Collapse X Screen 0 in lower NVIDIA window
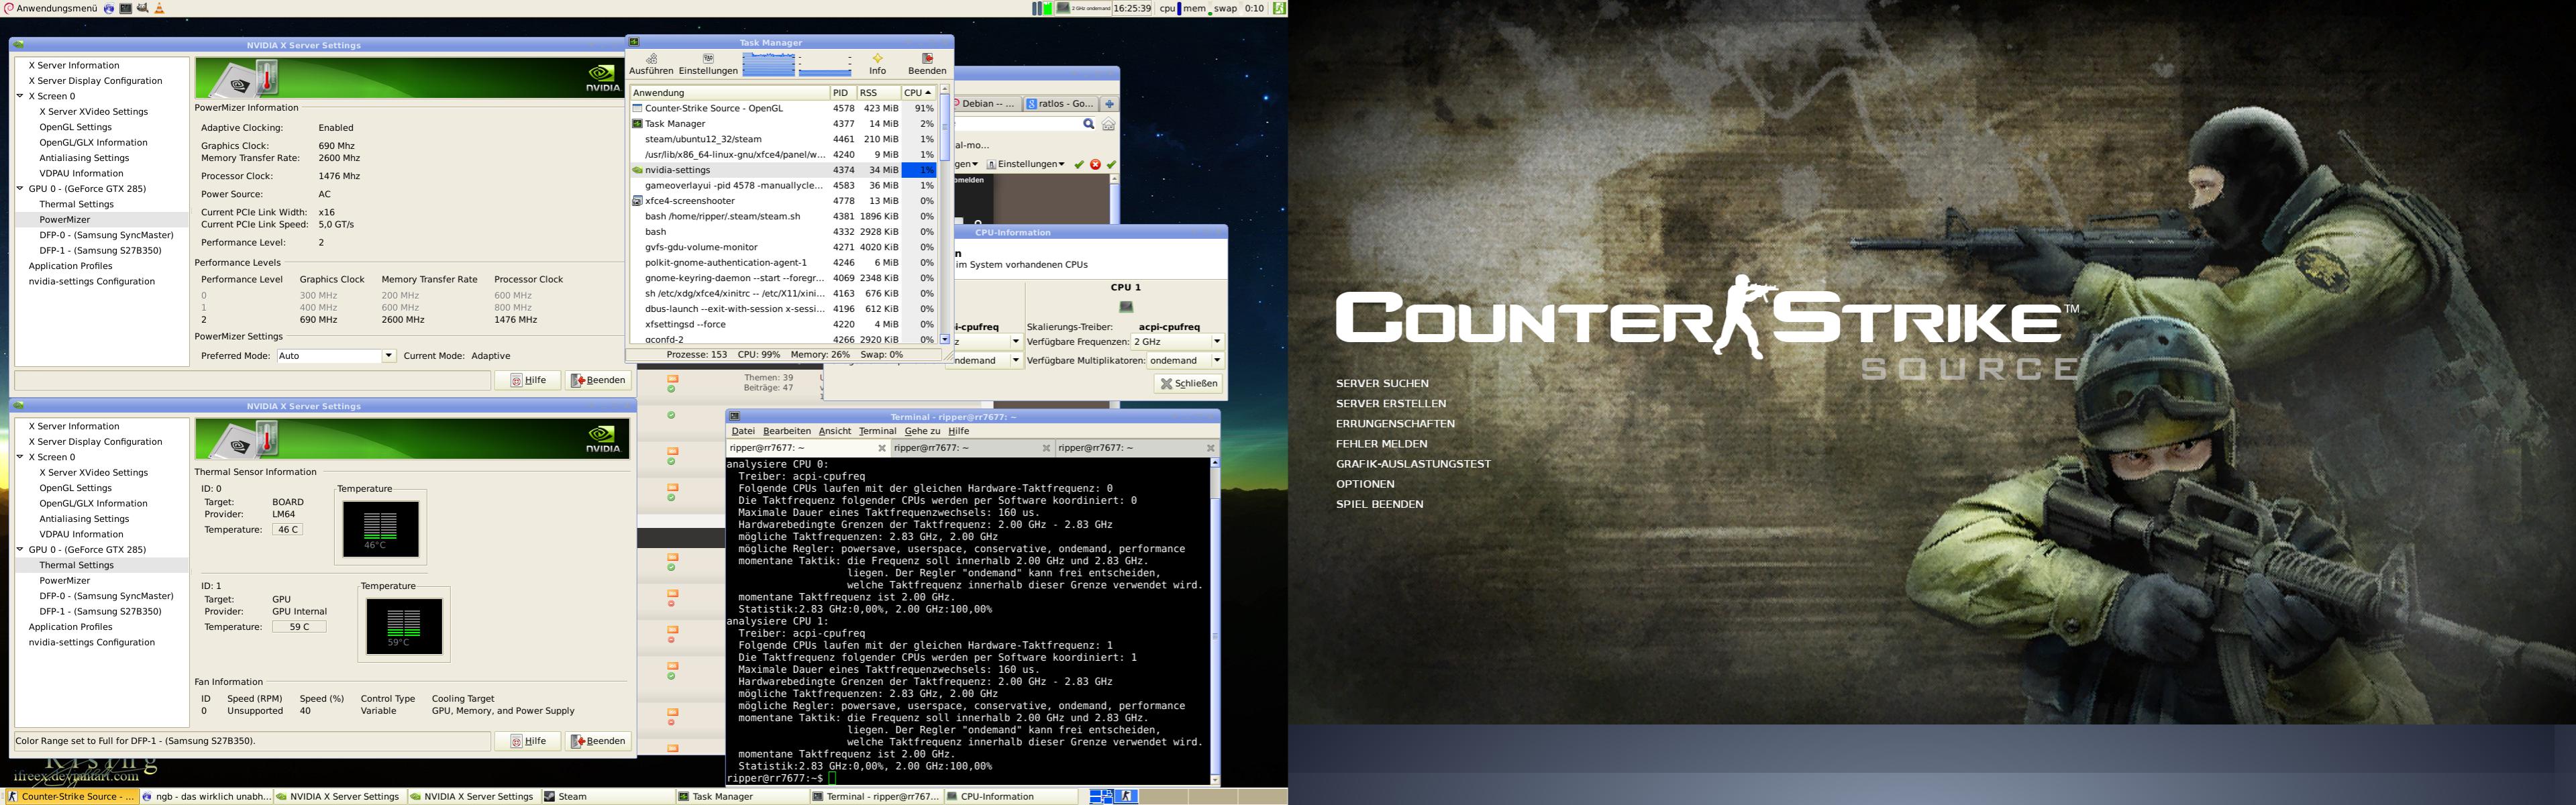2576x805 pixels. [x=20, y=457]
